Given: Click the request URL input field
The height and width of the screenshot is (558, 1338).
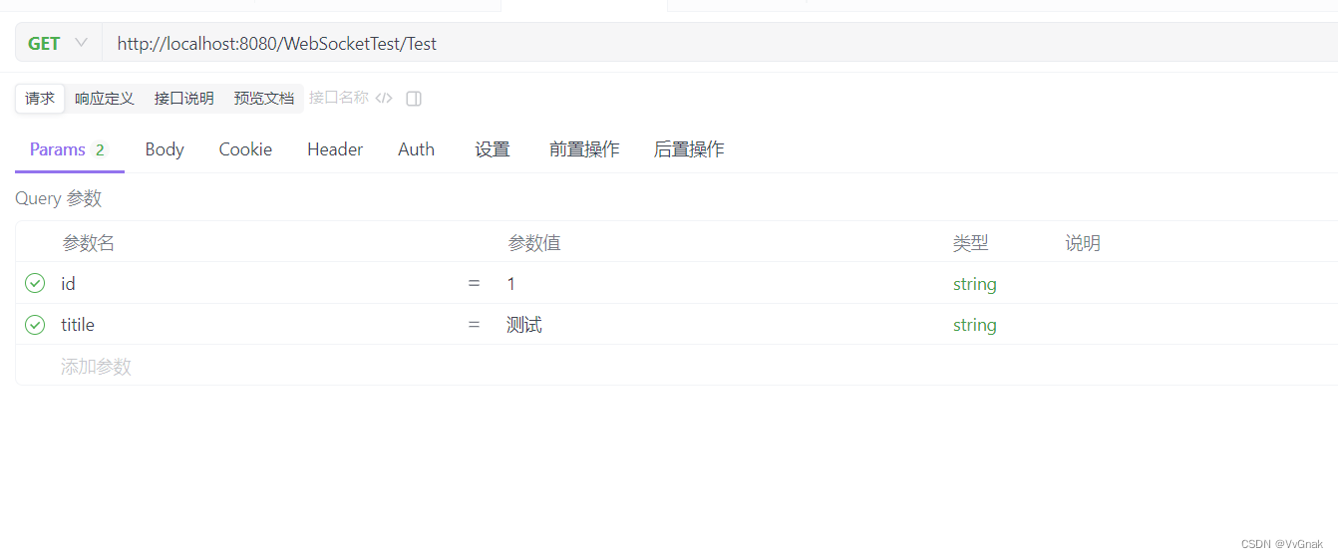Looking at the screenshot, I should tap(720, 43).
